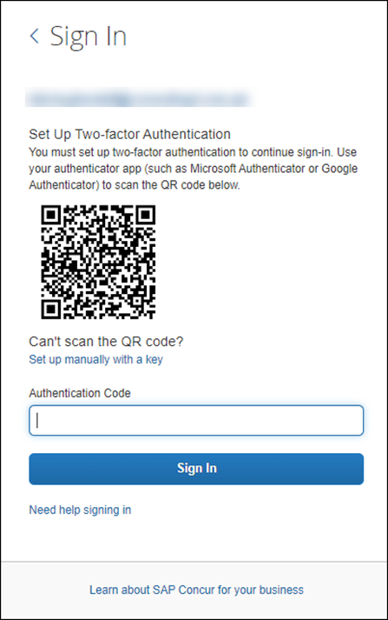
Task: Click the two-factor instructions paragraph
Action: click(x=193, y=169)
